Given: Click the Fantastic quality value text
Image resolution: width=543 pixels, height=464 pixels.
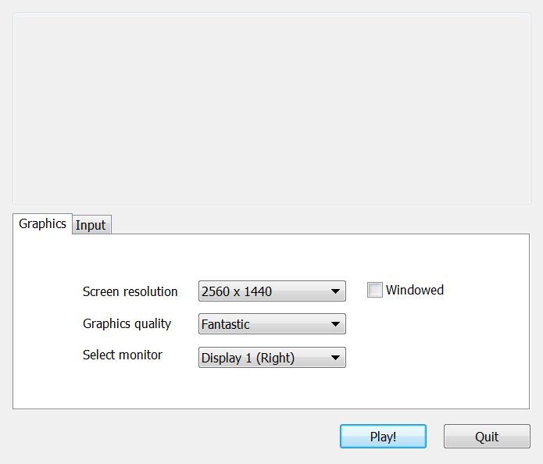Looking at the screenshot, I should tap(226, 324).
